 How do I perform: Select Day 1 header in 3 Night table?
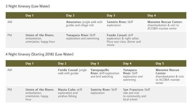coord(29,15)
